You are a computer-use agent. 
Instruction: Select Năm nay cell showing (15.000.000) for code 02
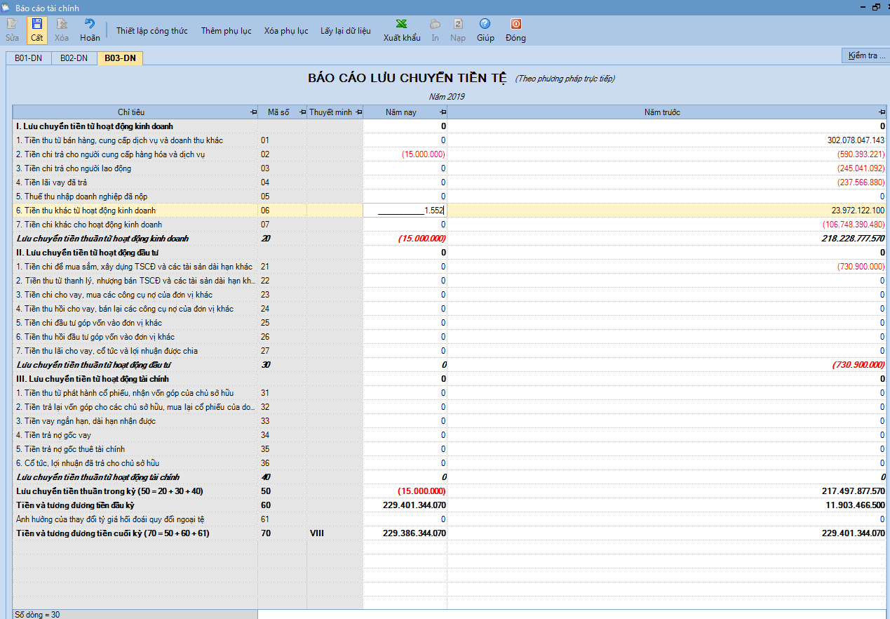pos(405,154)
